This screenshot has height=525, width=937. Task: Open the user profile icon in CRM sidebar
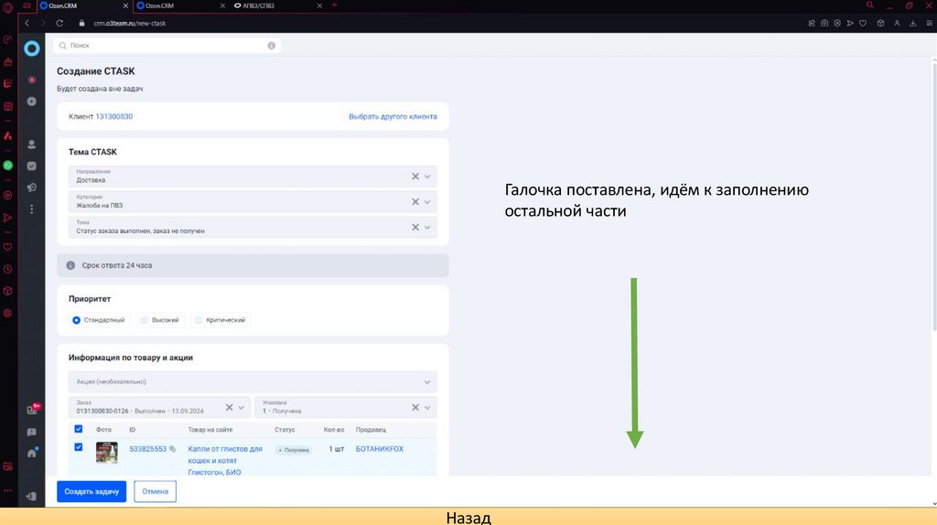[x=32, y=145]
